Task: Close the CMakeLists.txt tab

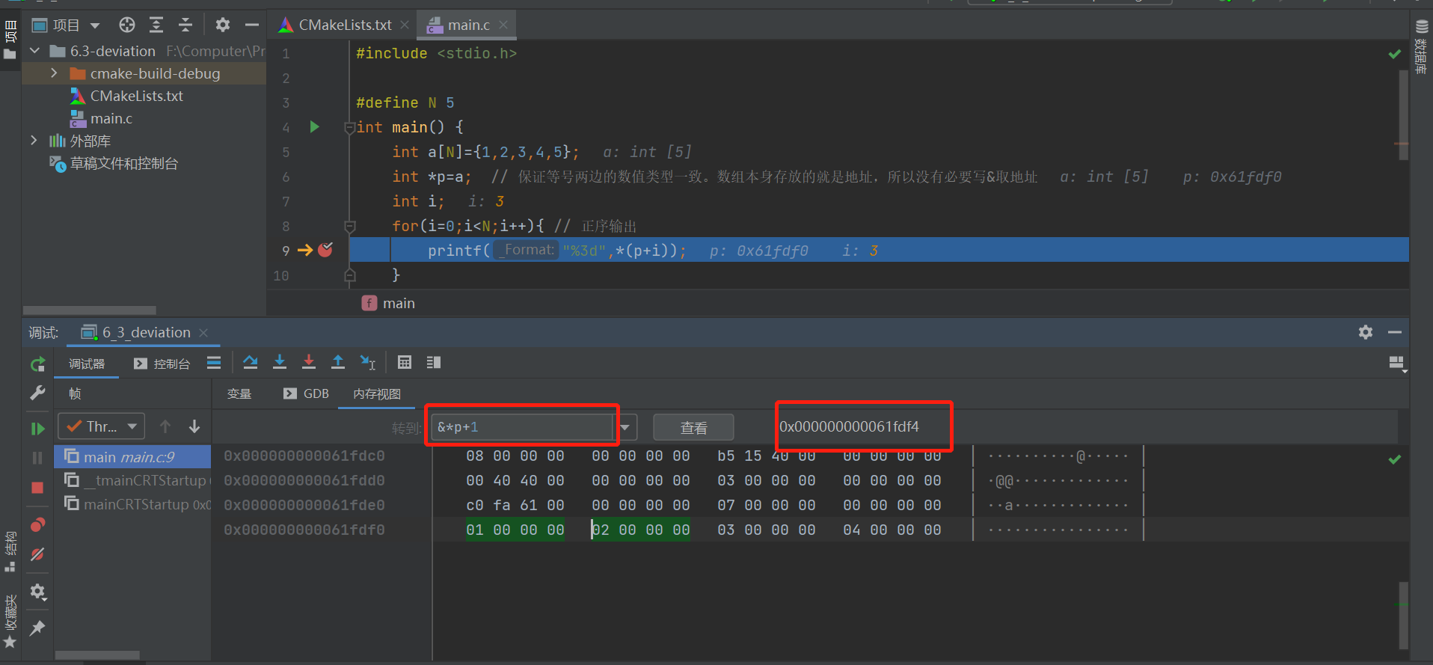Action: click(x=405, y=25)
